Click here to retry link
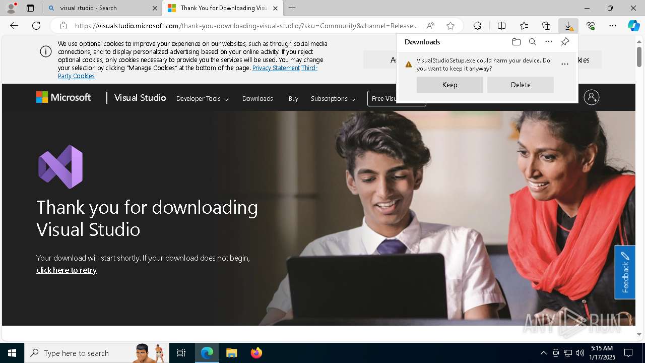Viewport: 645px width, 363px height. click(x=67, y=270)
